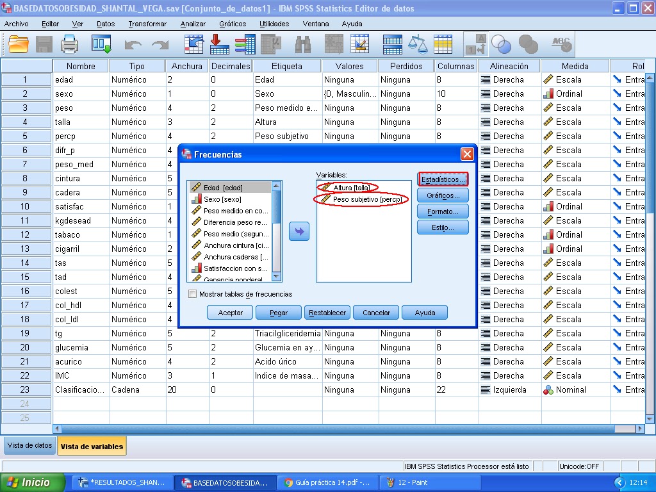Click the horizontal scrollbar of variable view
The height and width of the screenshot is (492, 656).
[x=348, y=429]
